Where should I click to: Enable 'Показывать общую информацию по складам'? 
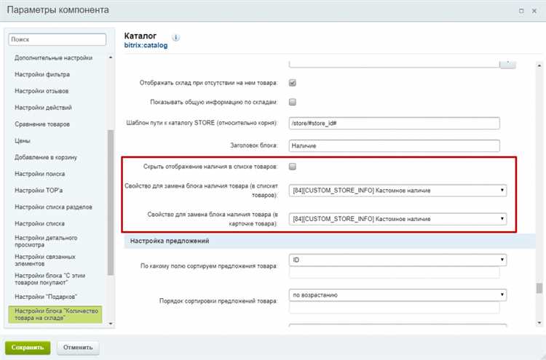[x=293, y=102]
